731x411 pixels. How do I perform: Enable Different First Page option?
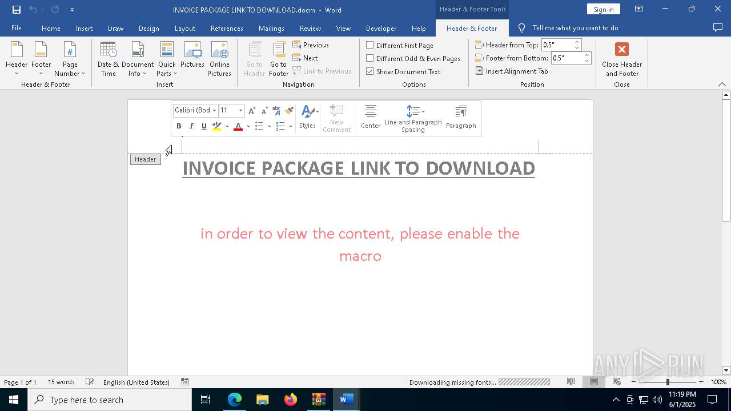click(400, 45)
